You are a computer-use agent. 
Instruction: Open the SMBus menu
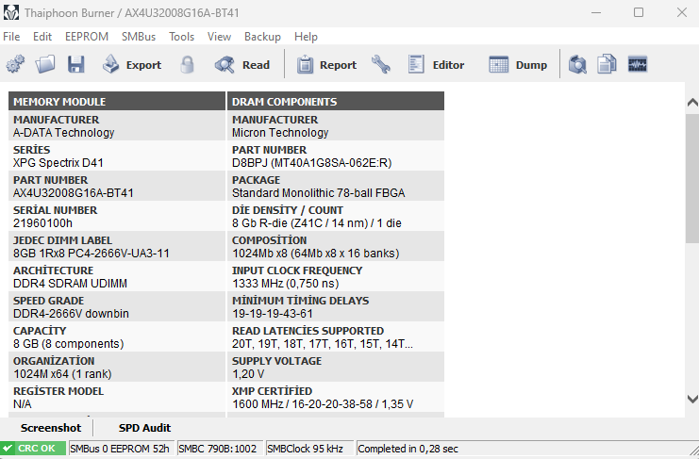139,37
